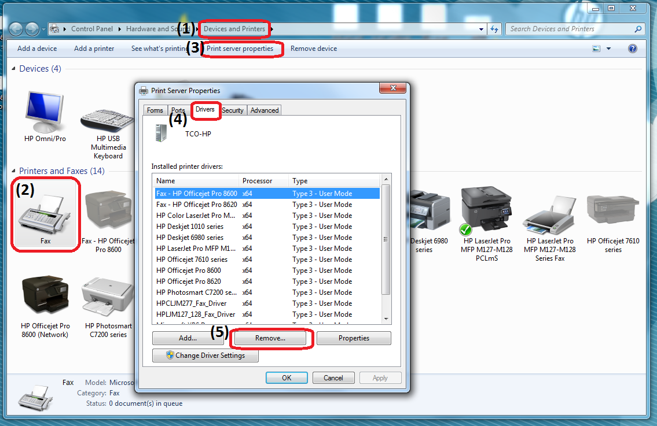Switch to the Ports tab
Image resolution: width=657 pixels, height=426 pixels.
[178, 110]
